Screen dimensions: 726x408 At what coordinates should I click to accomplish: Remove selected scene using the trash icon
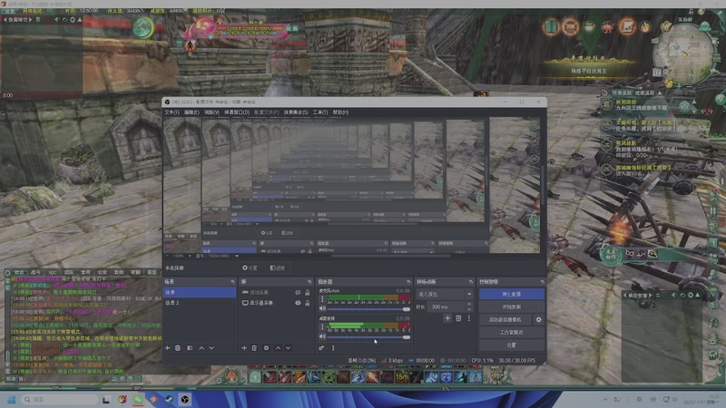[x=178, y=348]
